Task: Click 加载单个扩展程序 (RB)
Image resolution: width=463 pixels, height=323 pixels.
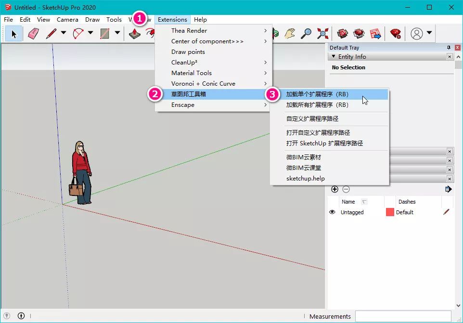Action: click(x=330, y=94)
